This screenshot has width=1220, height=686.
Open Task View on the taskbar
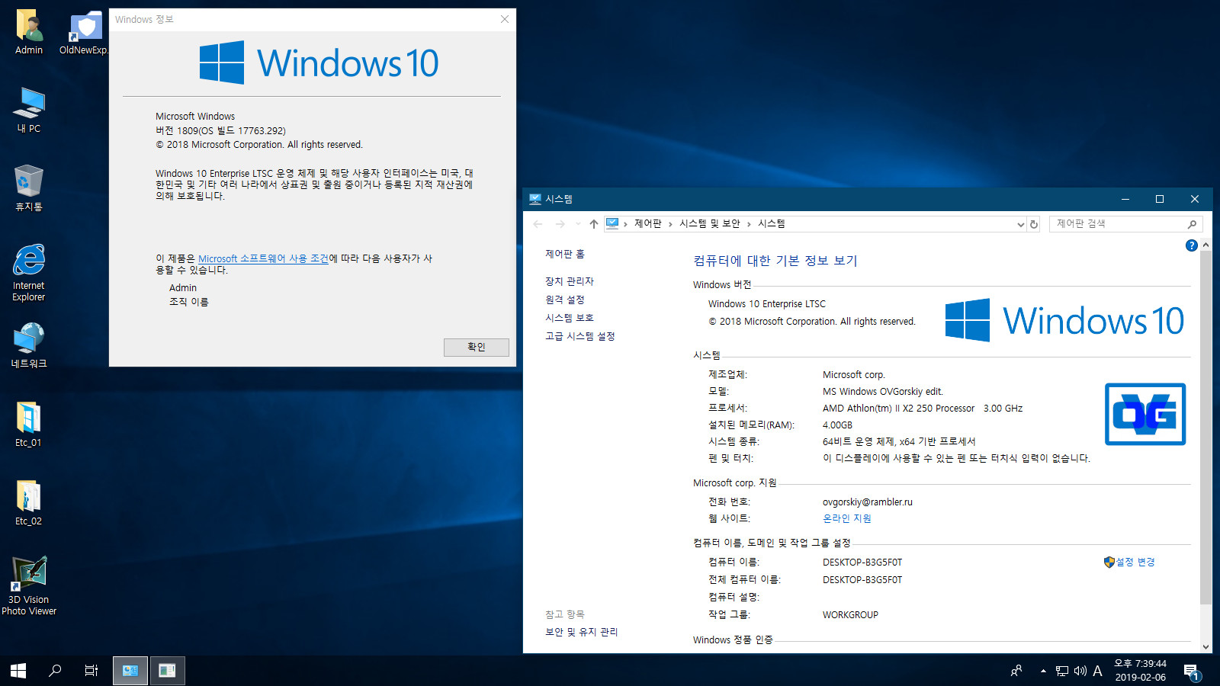[x=91, y=671]
